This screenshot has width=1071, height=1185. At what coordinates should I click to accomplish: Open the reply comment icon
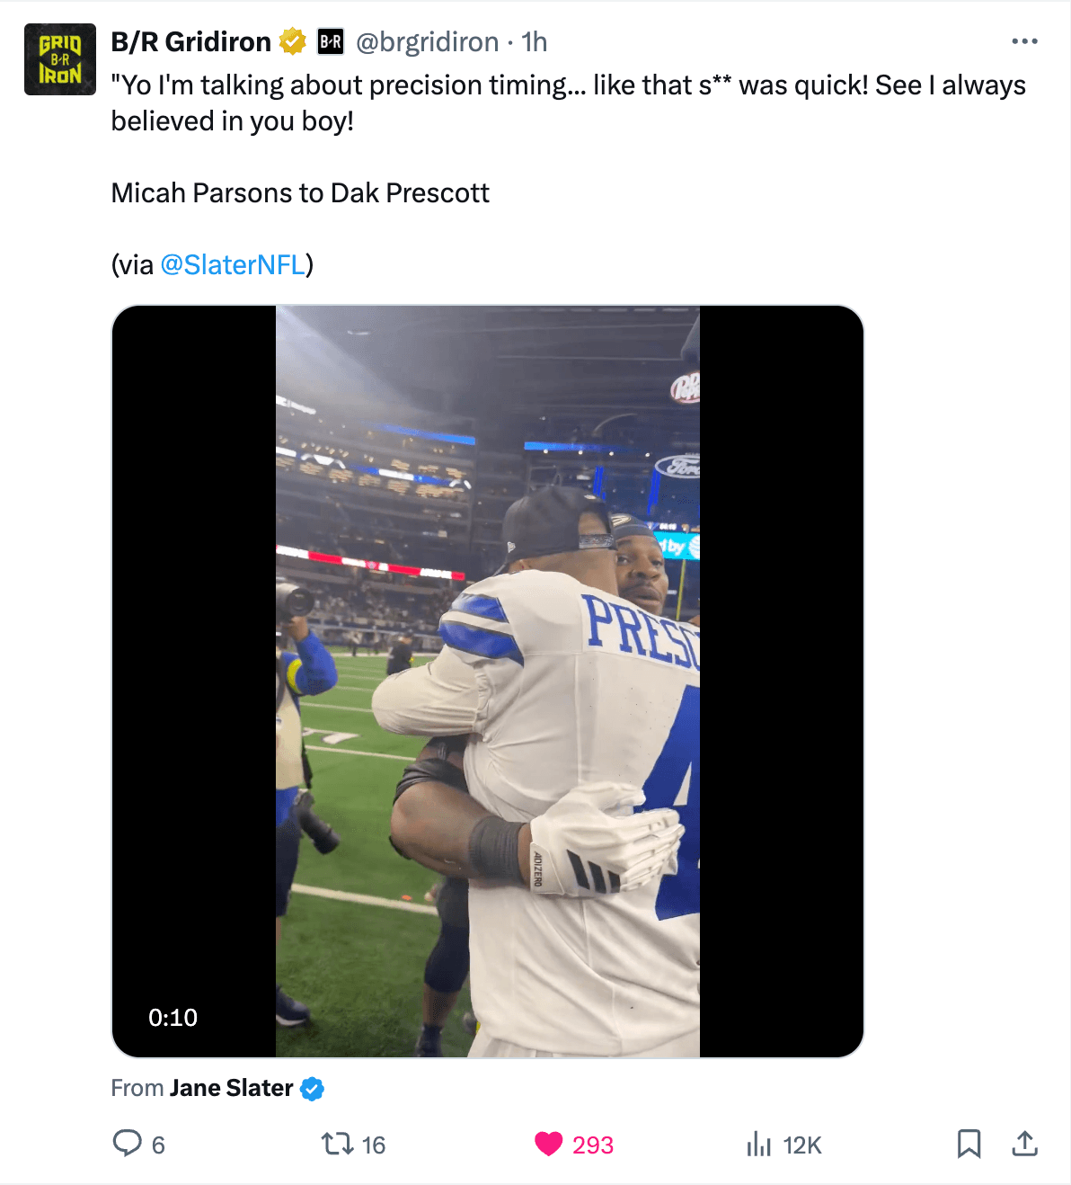[x=127, y=1143]
